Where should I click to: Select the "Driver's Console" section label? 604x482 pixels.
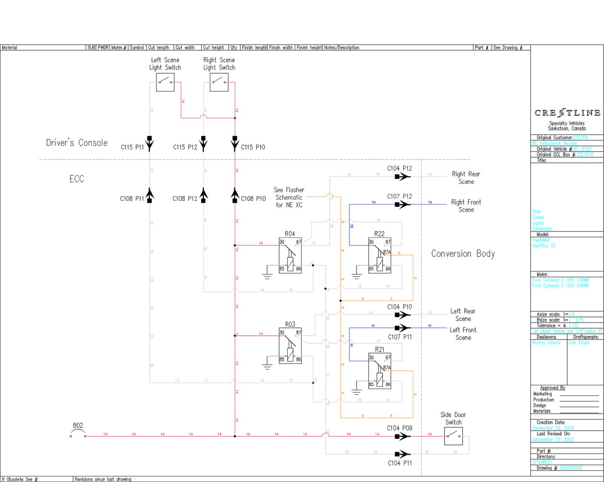[77, 143]
